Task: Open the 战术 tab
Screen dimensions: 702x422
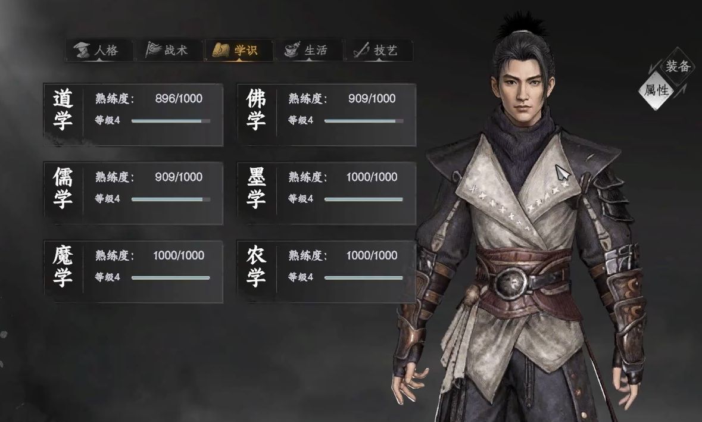Action: (x=169, y=50)
